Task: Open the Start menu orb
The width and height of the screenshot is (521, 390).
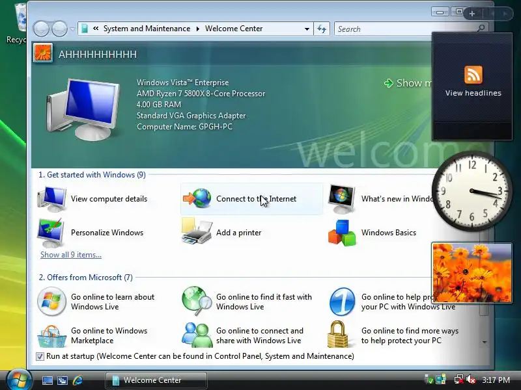Action: tap(19, 380)
